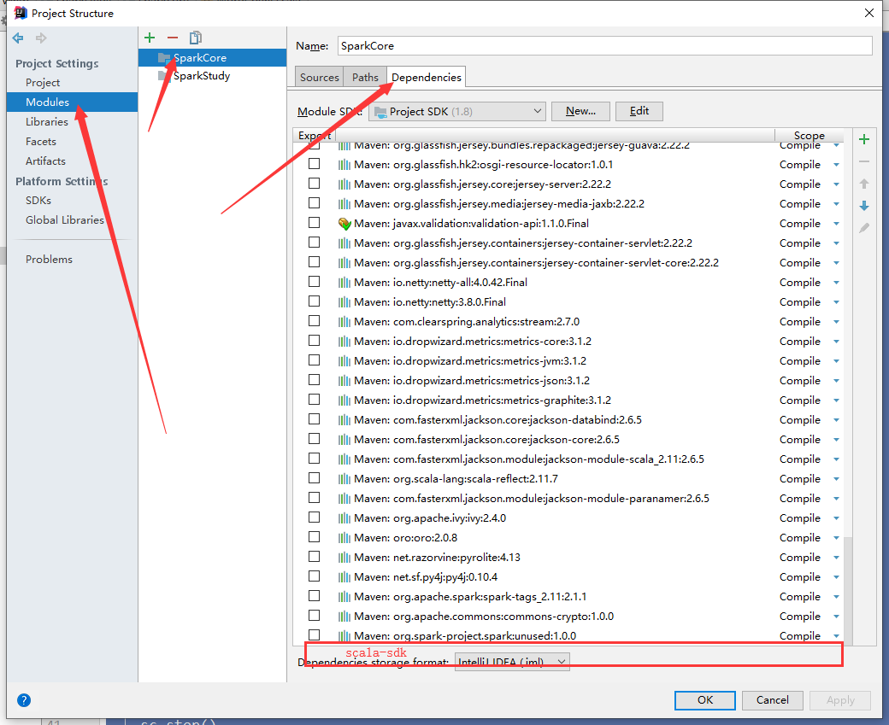The image size is (889, 725).
Task: Copy the module using the copy icon
Action: click(196, 38)
